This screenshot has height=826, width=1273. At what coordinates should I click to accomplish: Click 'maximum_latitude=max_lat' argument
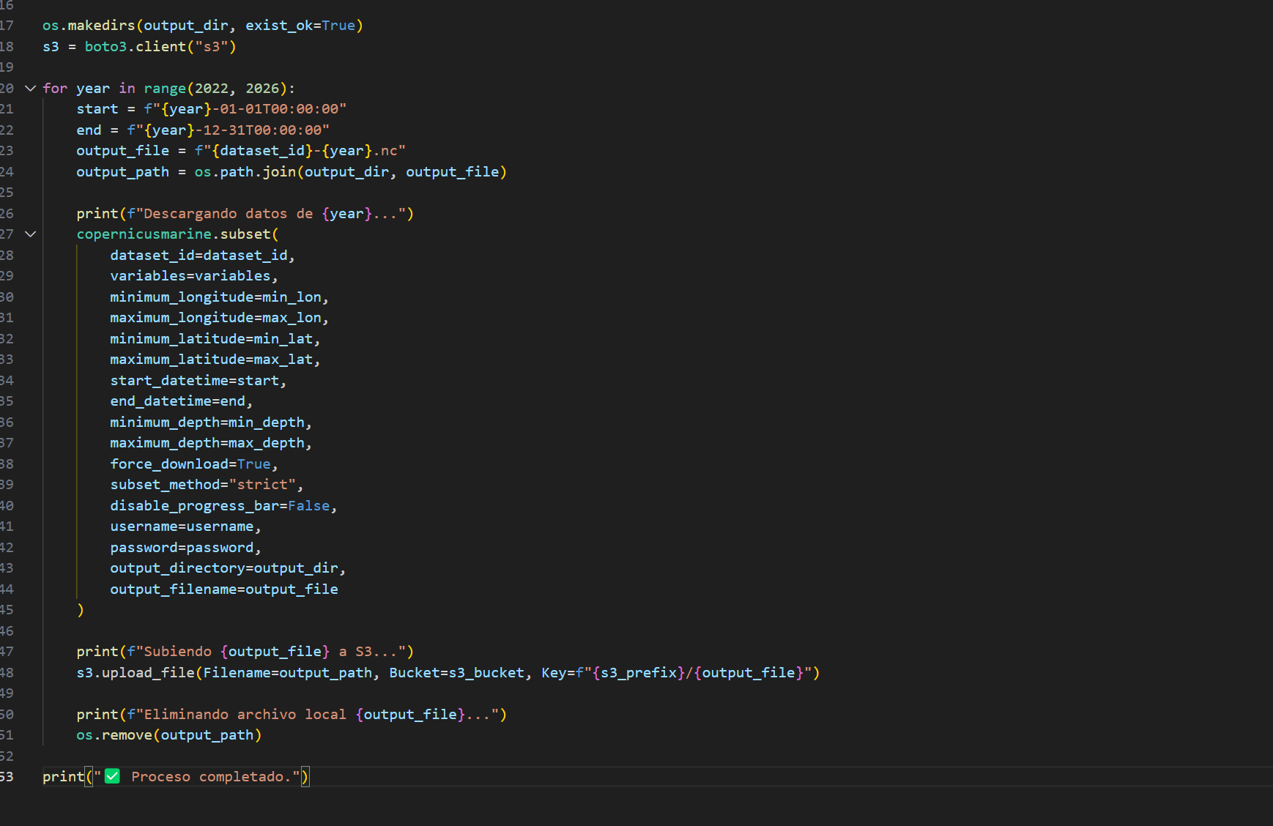point(212,360)
